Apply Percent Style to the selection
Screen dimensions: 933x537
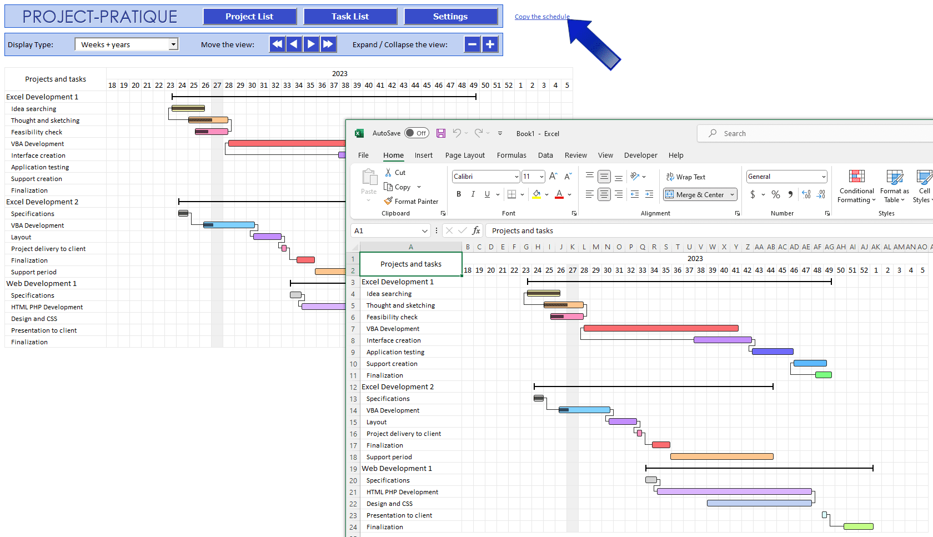coord(776,194)
